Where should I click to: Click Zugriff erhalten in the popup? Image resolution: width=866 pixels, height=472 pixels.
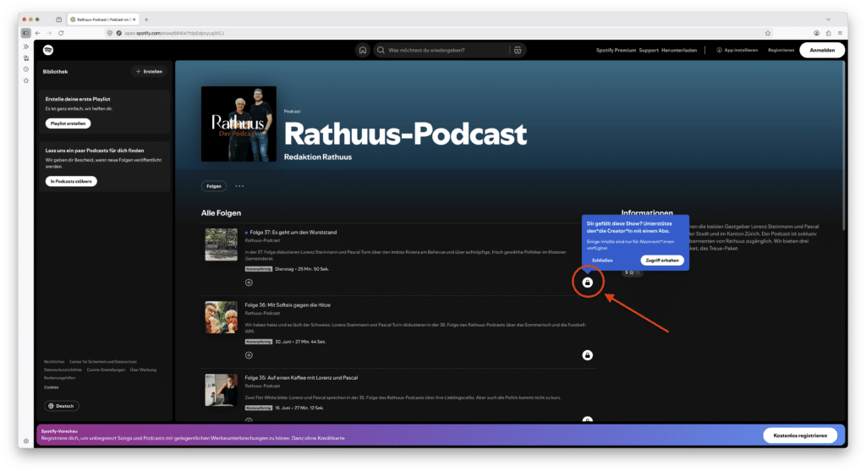coord(662,261)
